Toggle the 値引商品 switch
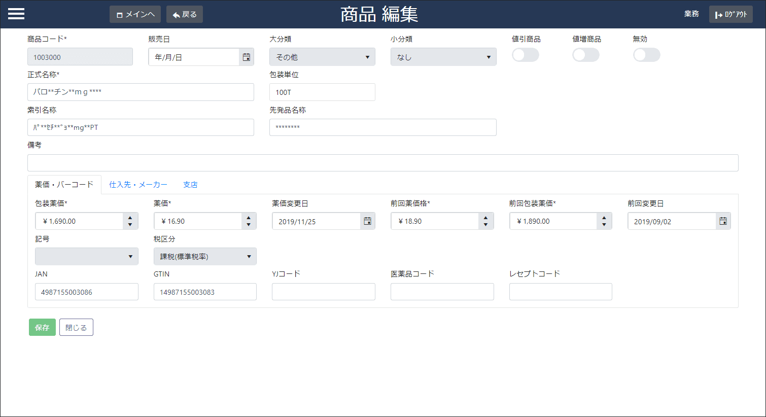Screen dimensions: 766x417 click(526, 55)
